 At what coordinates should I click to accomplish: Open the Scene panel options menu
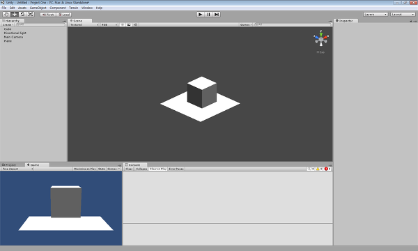pyautogui.click(x=330, y=22)
